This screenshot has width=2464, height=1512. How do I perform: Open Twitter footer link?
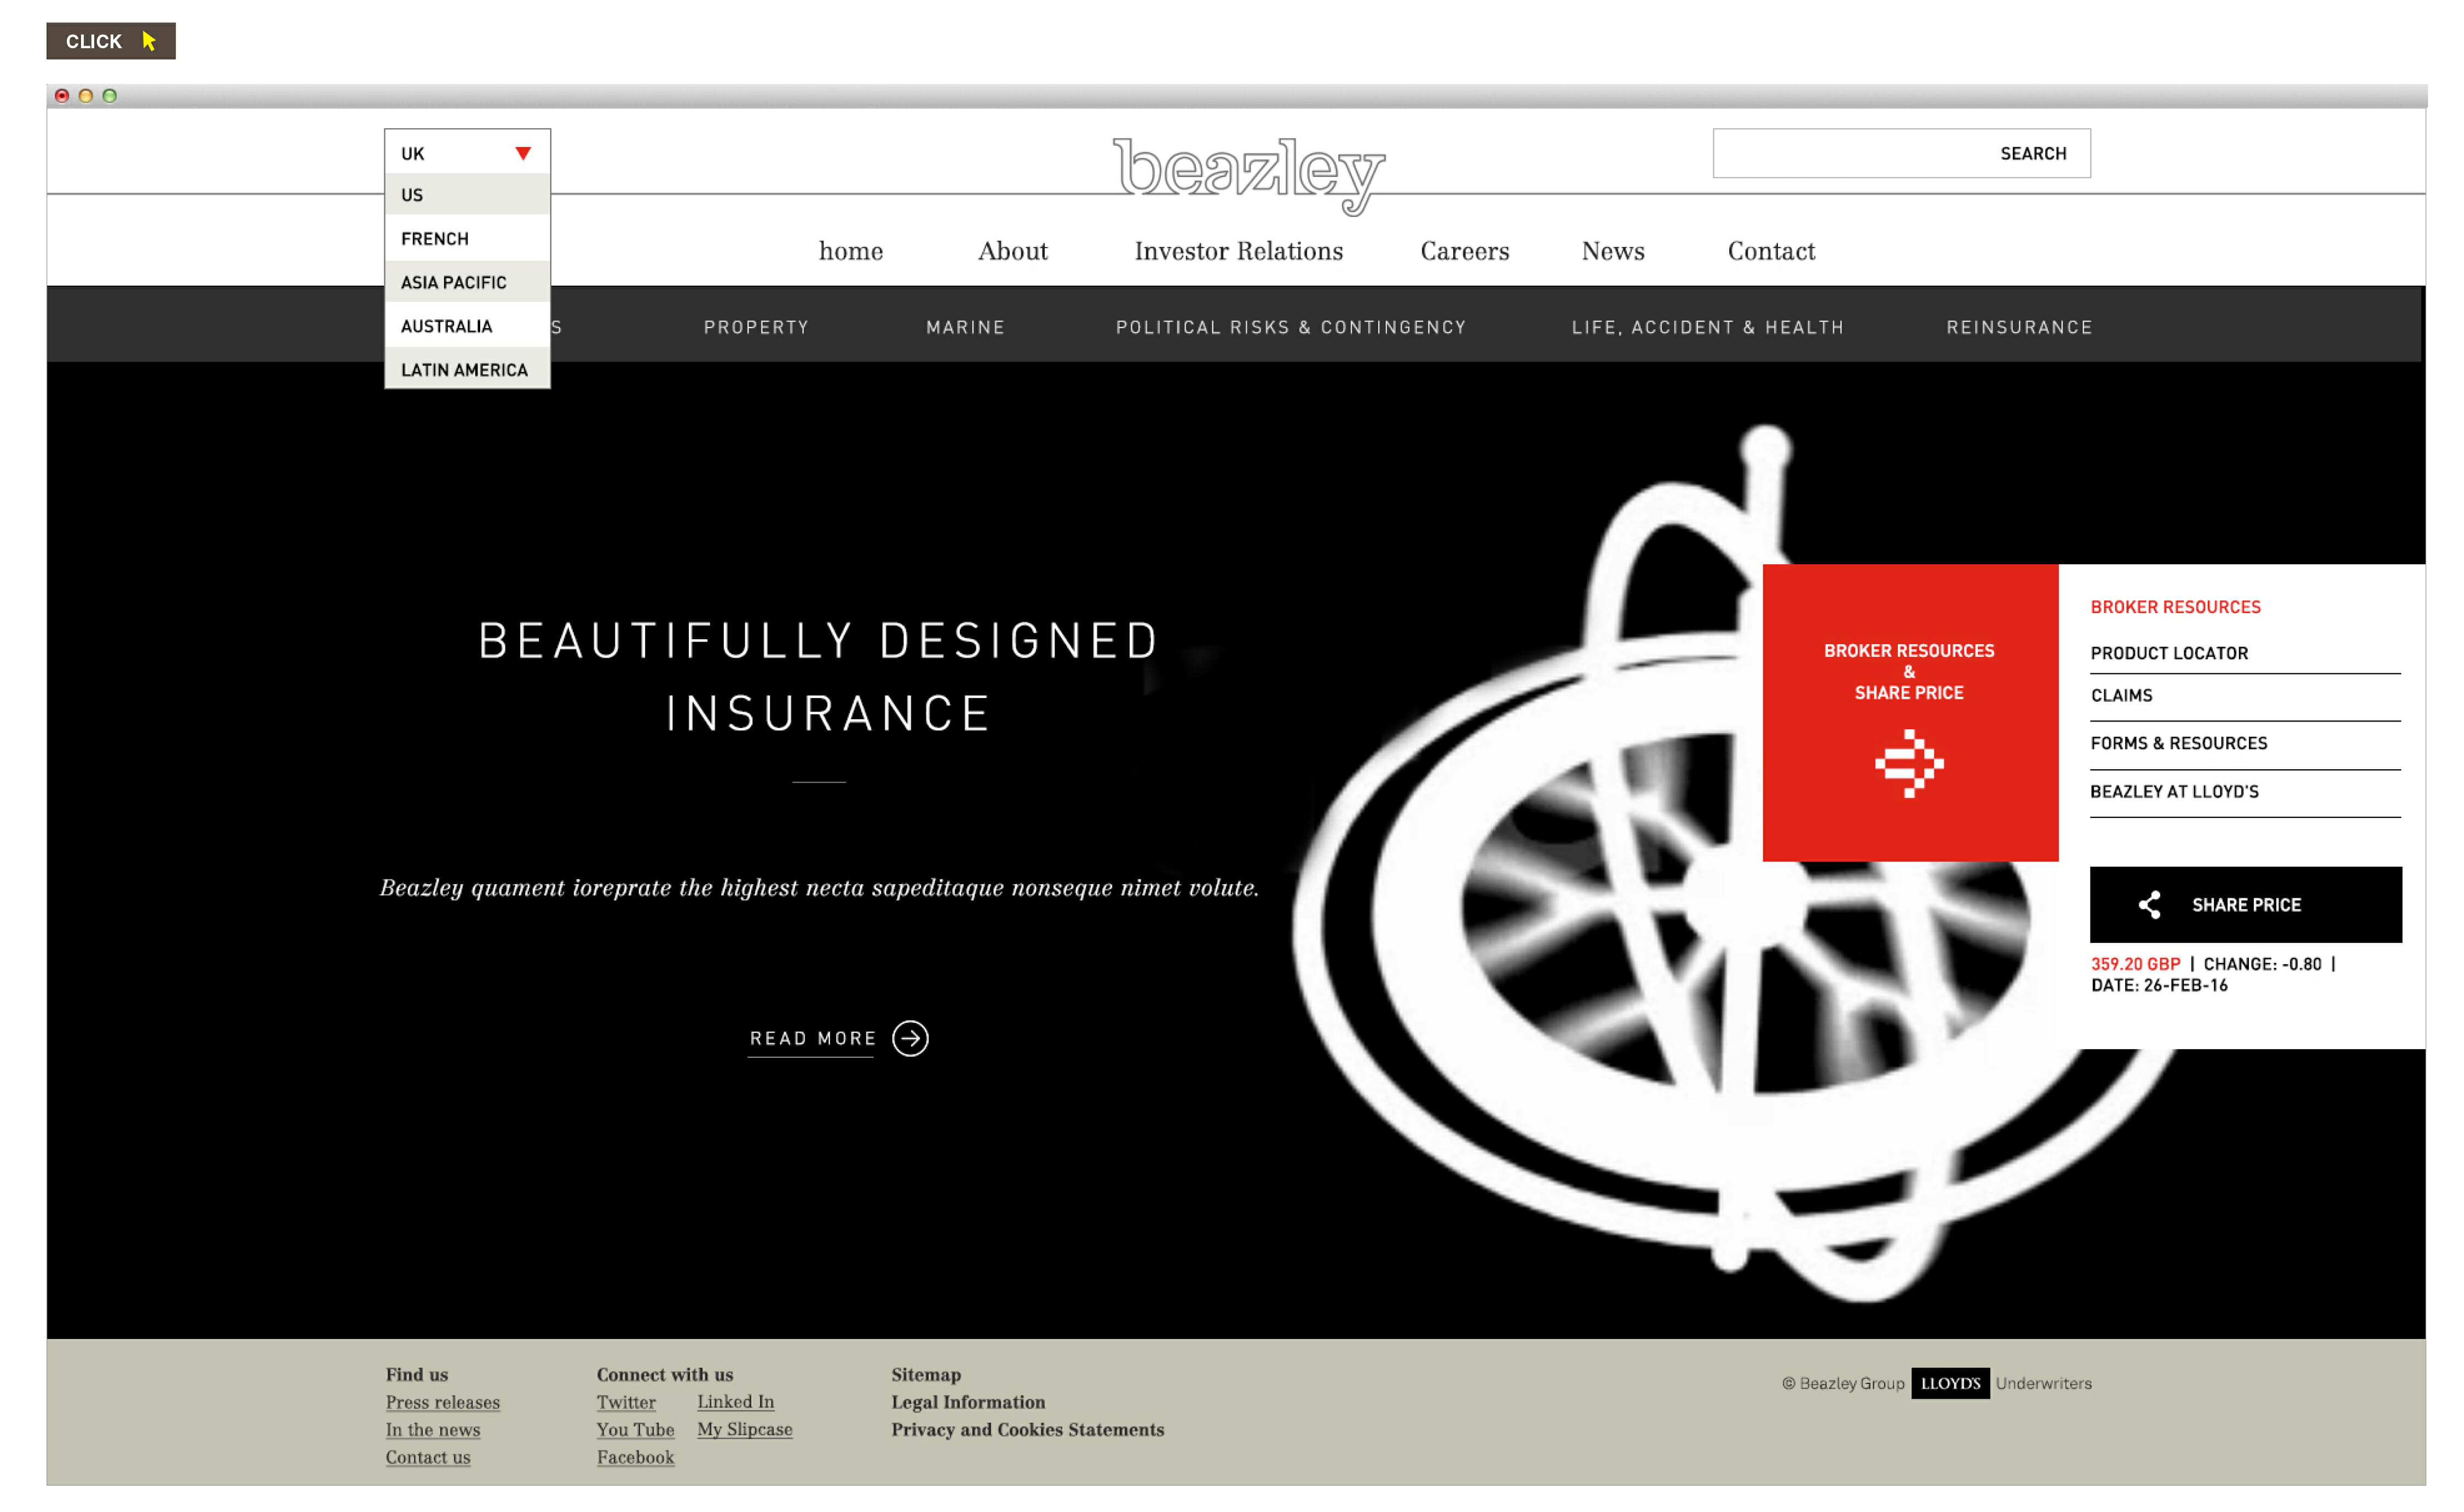click(626, 1402)
